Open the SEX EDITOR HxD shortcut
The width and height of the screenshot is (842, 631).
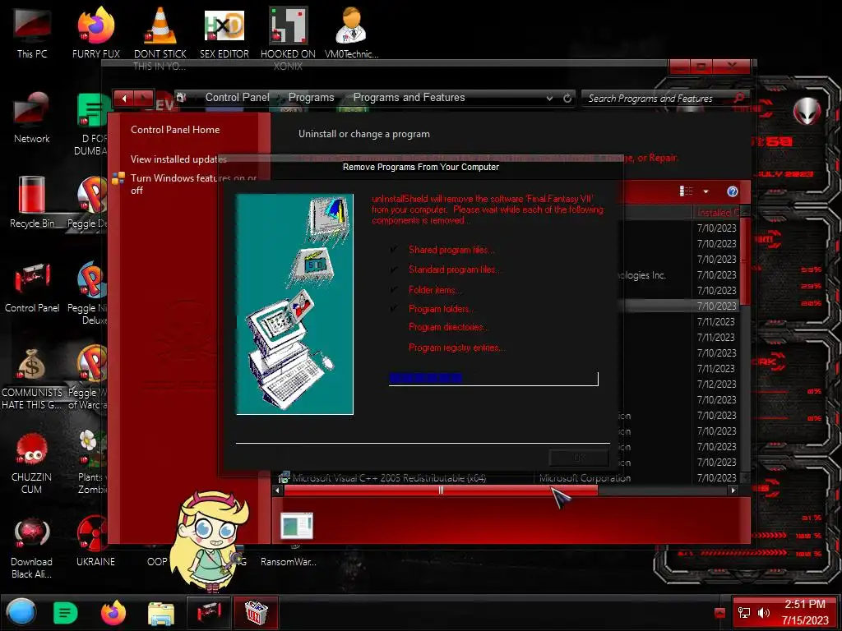(x=224, y=32)
